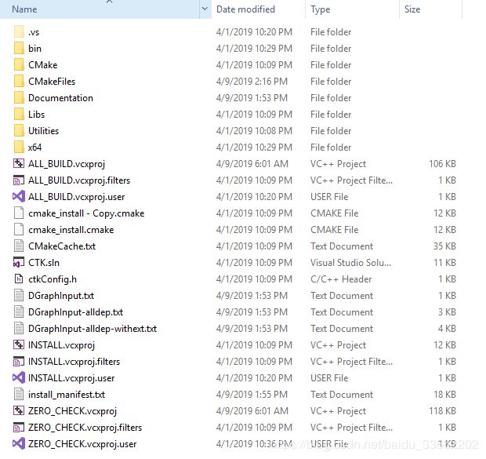The height and width of the screenshot is (459, 486).
Task: Click the Utilities folder icon
Action: pyautogui.click(x=19, y=131)
